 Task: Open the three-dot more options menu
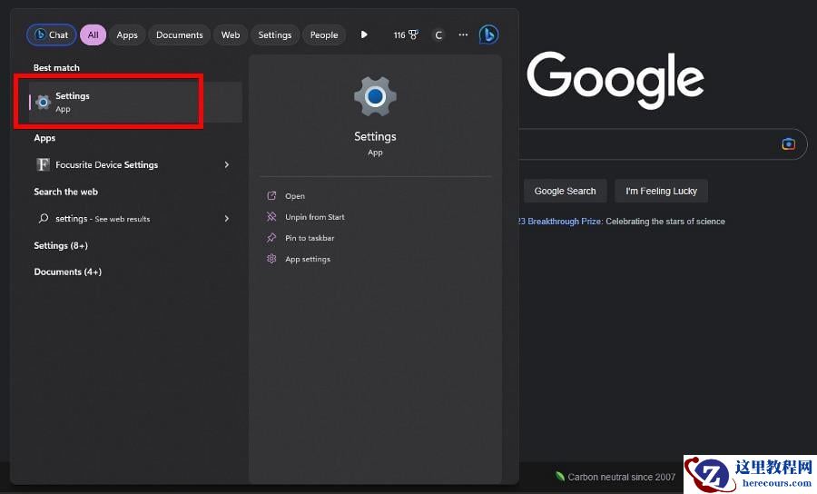[x=463, y=35]
